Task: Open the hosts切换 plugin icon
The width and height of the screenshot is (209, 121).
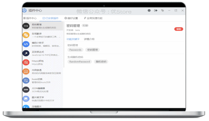Action: 26,80
